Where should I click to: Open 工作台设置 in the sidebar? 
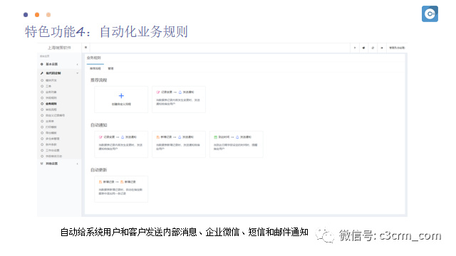(x=53, y=150)
